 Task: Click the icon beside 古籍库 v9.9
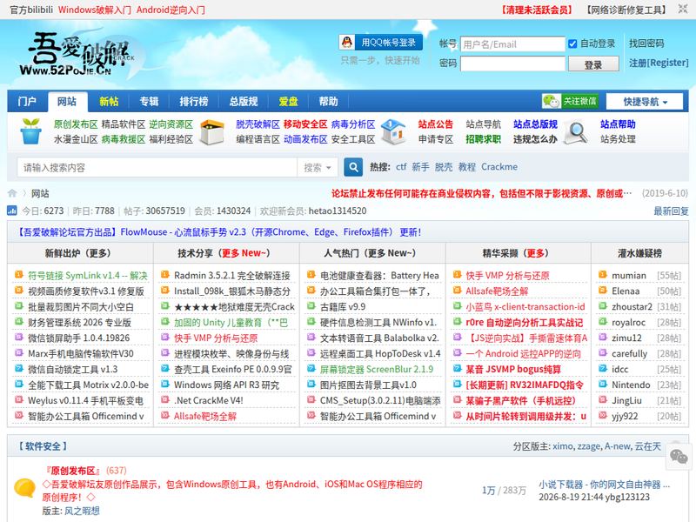point(311,306)
